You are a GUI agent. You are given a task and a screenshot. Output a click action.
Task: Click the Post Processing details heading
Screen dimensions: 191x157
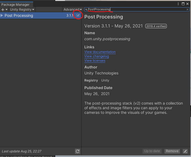pyautogui.click(x=104, y=17)
